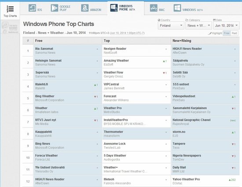Select WPCentral in Top column
Viewport: 242px width, 187px height.
pos(111,84)
